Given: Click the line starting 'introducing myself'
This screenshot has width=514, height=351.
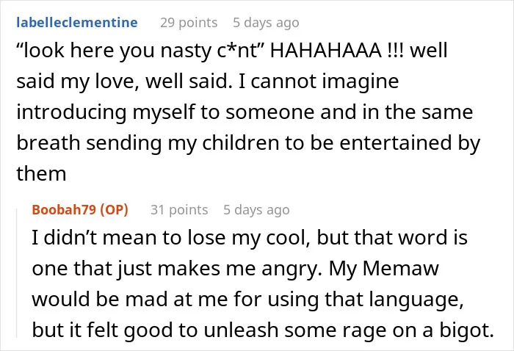Looking at the screenshot, I should (x=245, y=112).
